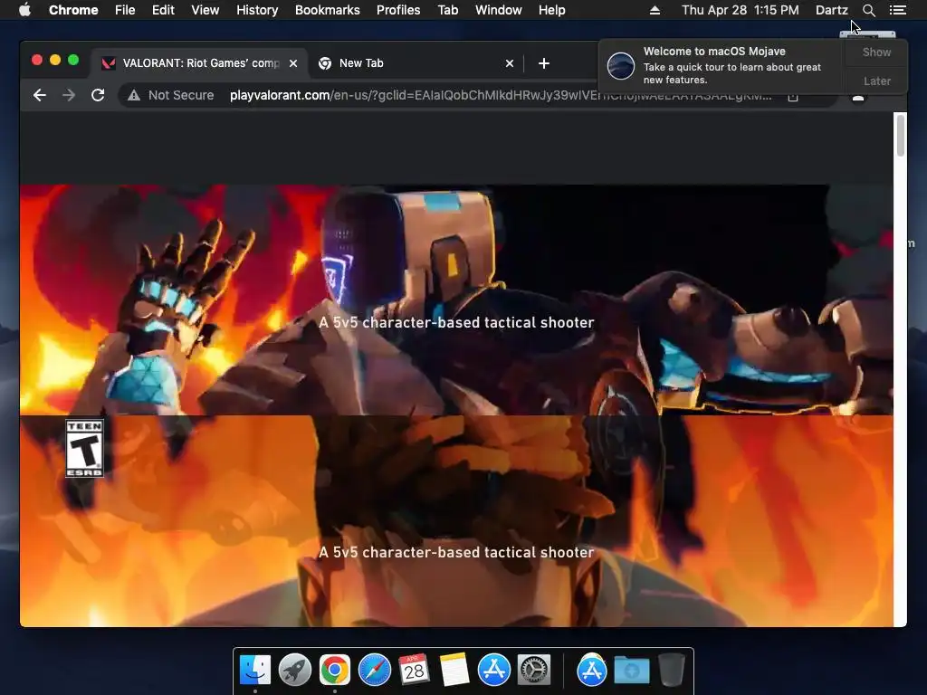
Task: Click Later on macOS Mojave notification
Action: click(876, 81)
